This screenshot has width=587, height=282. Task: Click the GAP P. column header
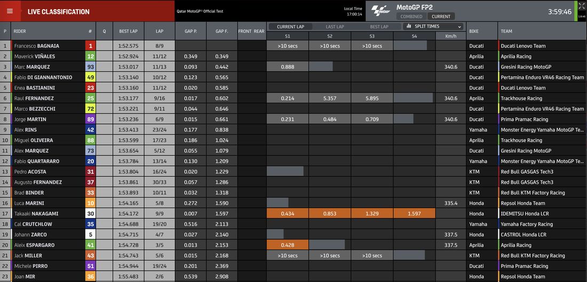(x=191, y=31)
